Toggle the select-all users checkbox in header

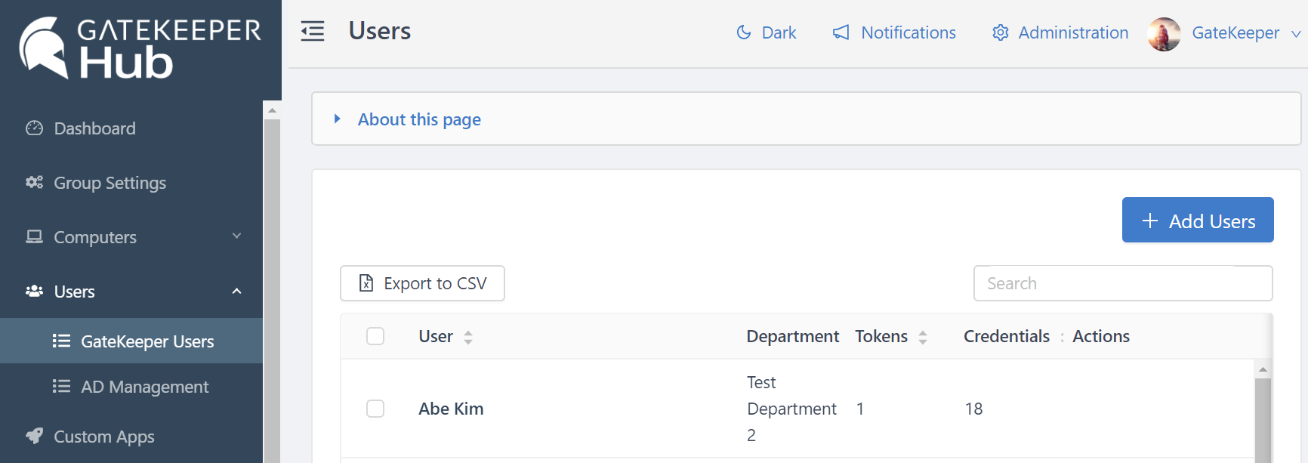pos(375,336)
